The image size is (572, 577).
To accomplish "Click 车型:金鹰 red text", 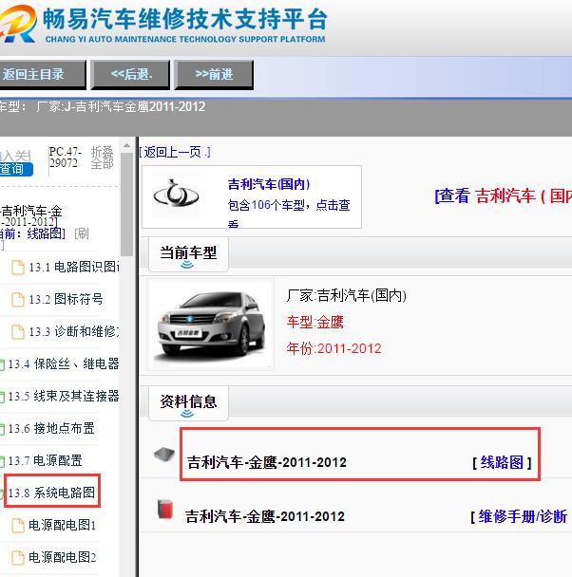I will [315, 322].
